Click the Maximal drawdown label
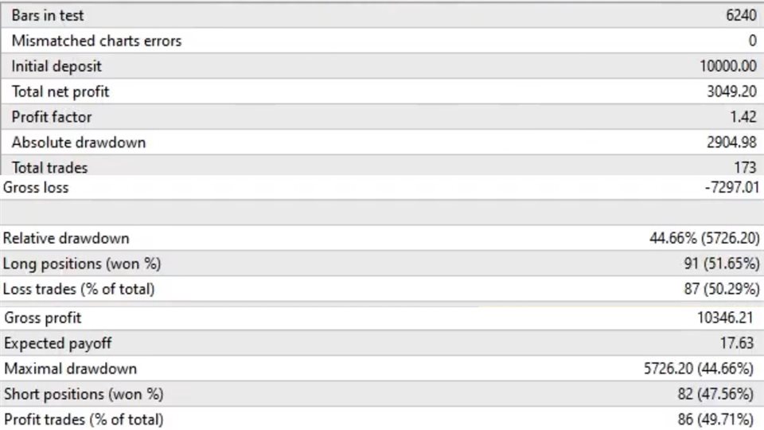The width and height of the screenshot is (764, 430). click(70, 369)
